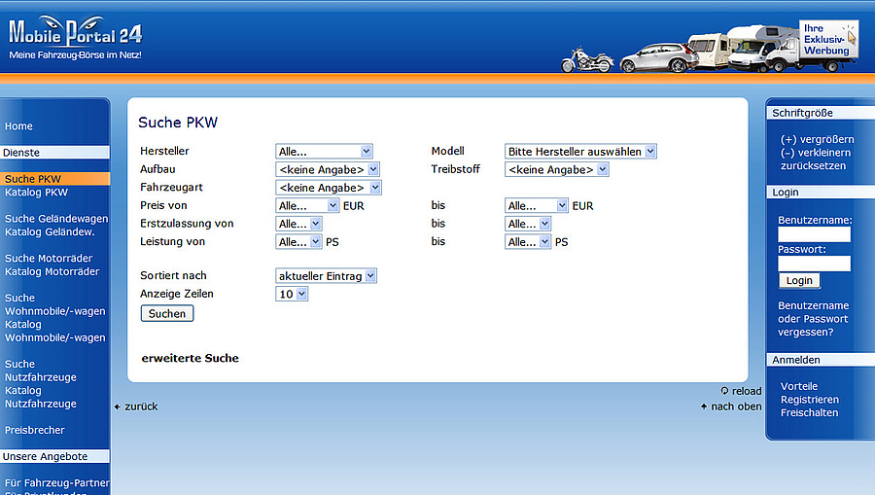The height and width of the screenshot is (495, 875).
Task: Increase font size with (+) vergrößern
Action: (x=817, y=139)
